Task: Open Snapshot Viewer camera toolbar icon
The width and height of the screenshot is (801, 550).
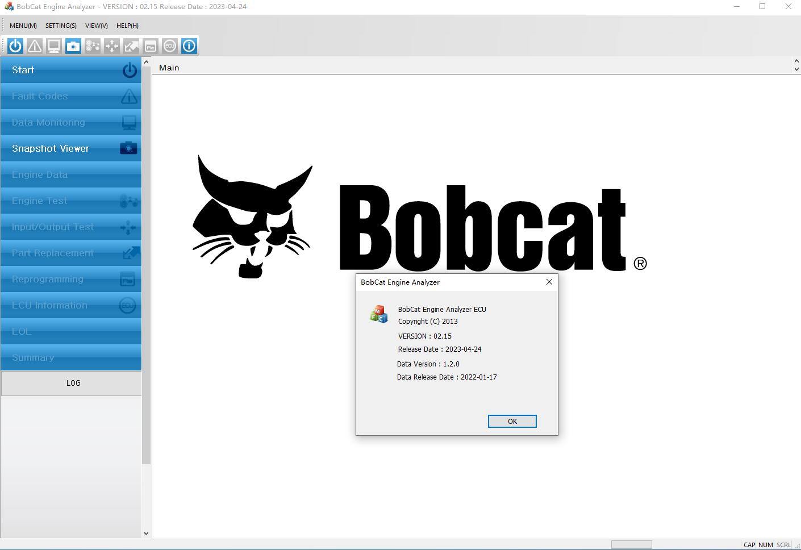Action: 73,46
